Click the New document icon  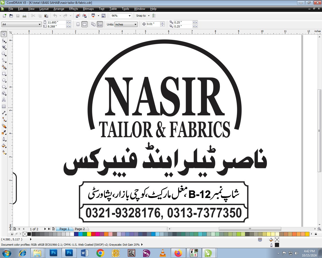click(4, 16)
